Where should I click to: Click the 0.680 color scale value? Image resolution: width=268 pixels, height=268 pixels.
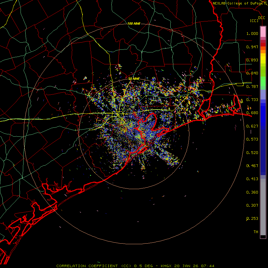pos(252,113)
